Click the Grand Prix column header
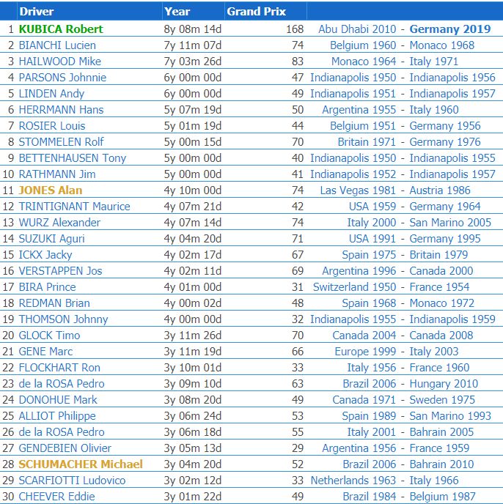 pyautogui.click(x=256, y=12)
